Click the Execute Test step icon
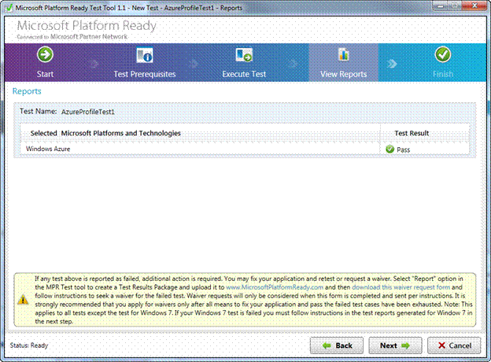The image size is (491, 362). tap(244, 55)
